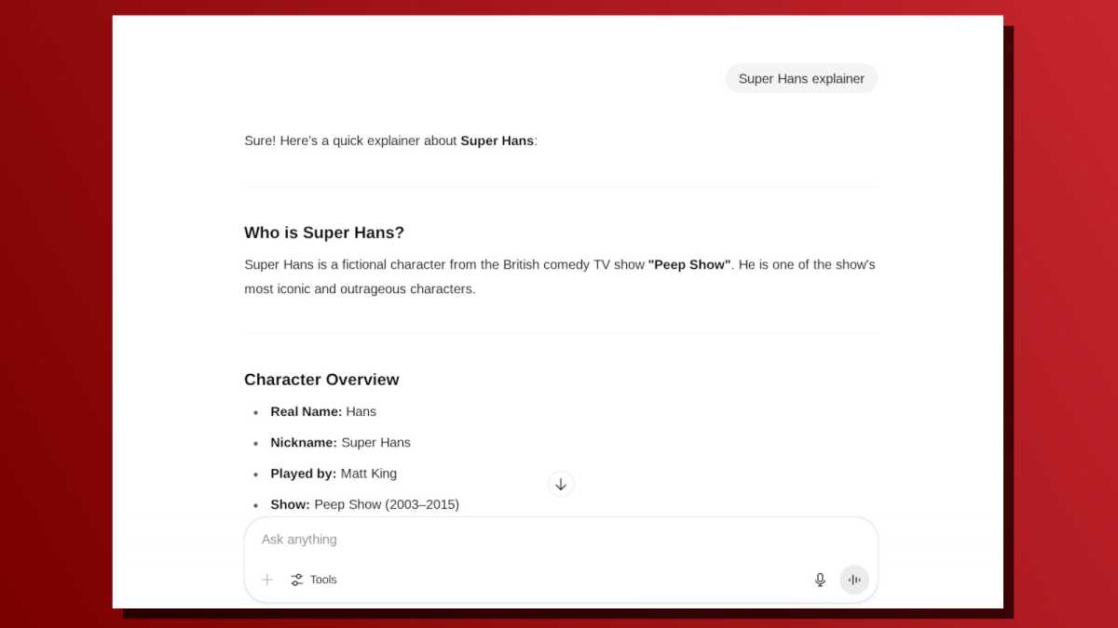Click the 'Tools' label text
Screen dimensions: 1118x628
pos(323,579)
